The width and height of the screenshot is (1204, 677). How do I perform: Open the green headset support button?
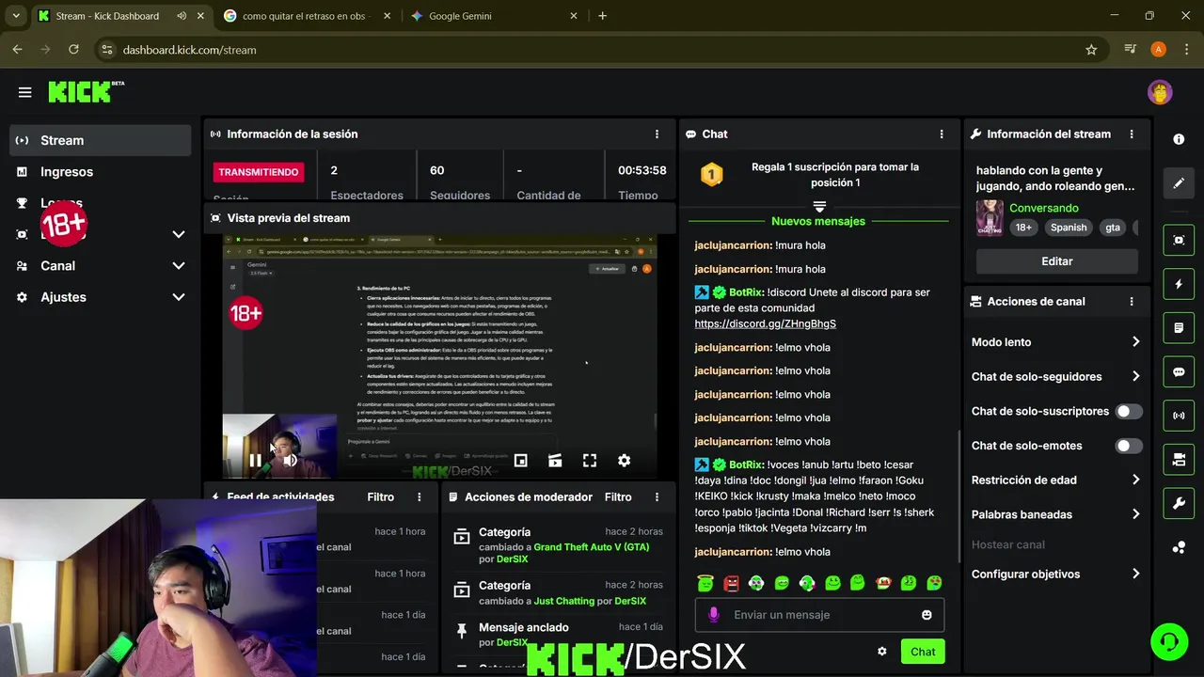point(1169,641)
